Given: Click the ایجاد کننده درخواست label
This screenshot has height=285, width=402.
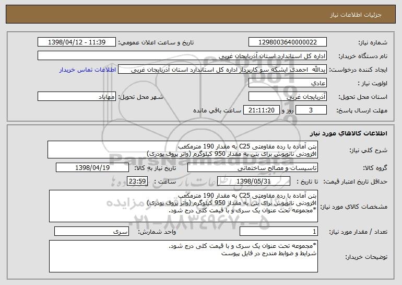Looking at the screenshot, I should tap(358, 70).
